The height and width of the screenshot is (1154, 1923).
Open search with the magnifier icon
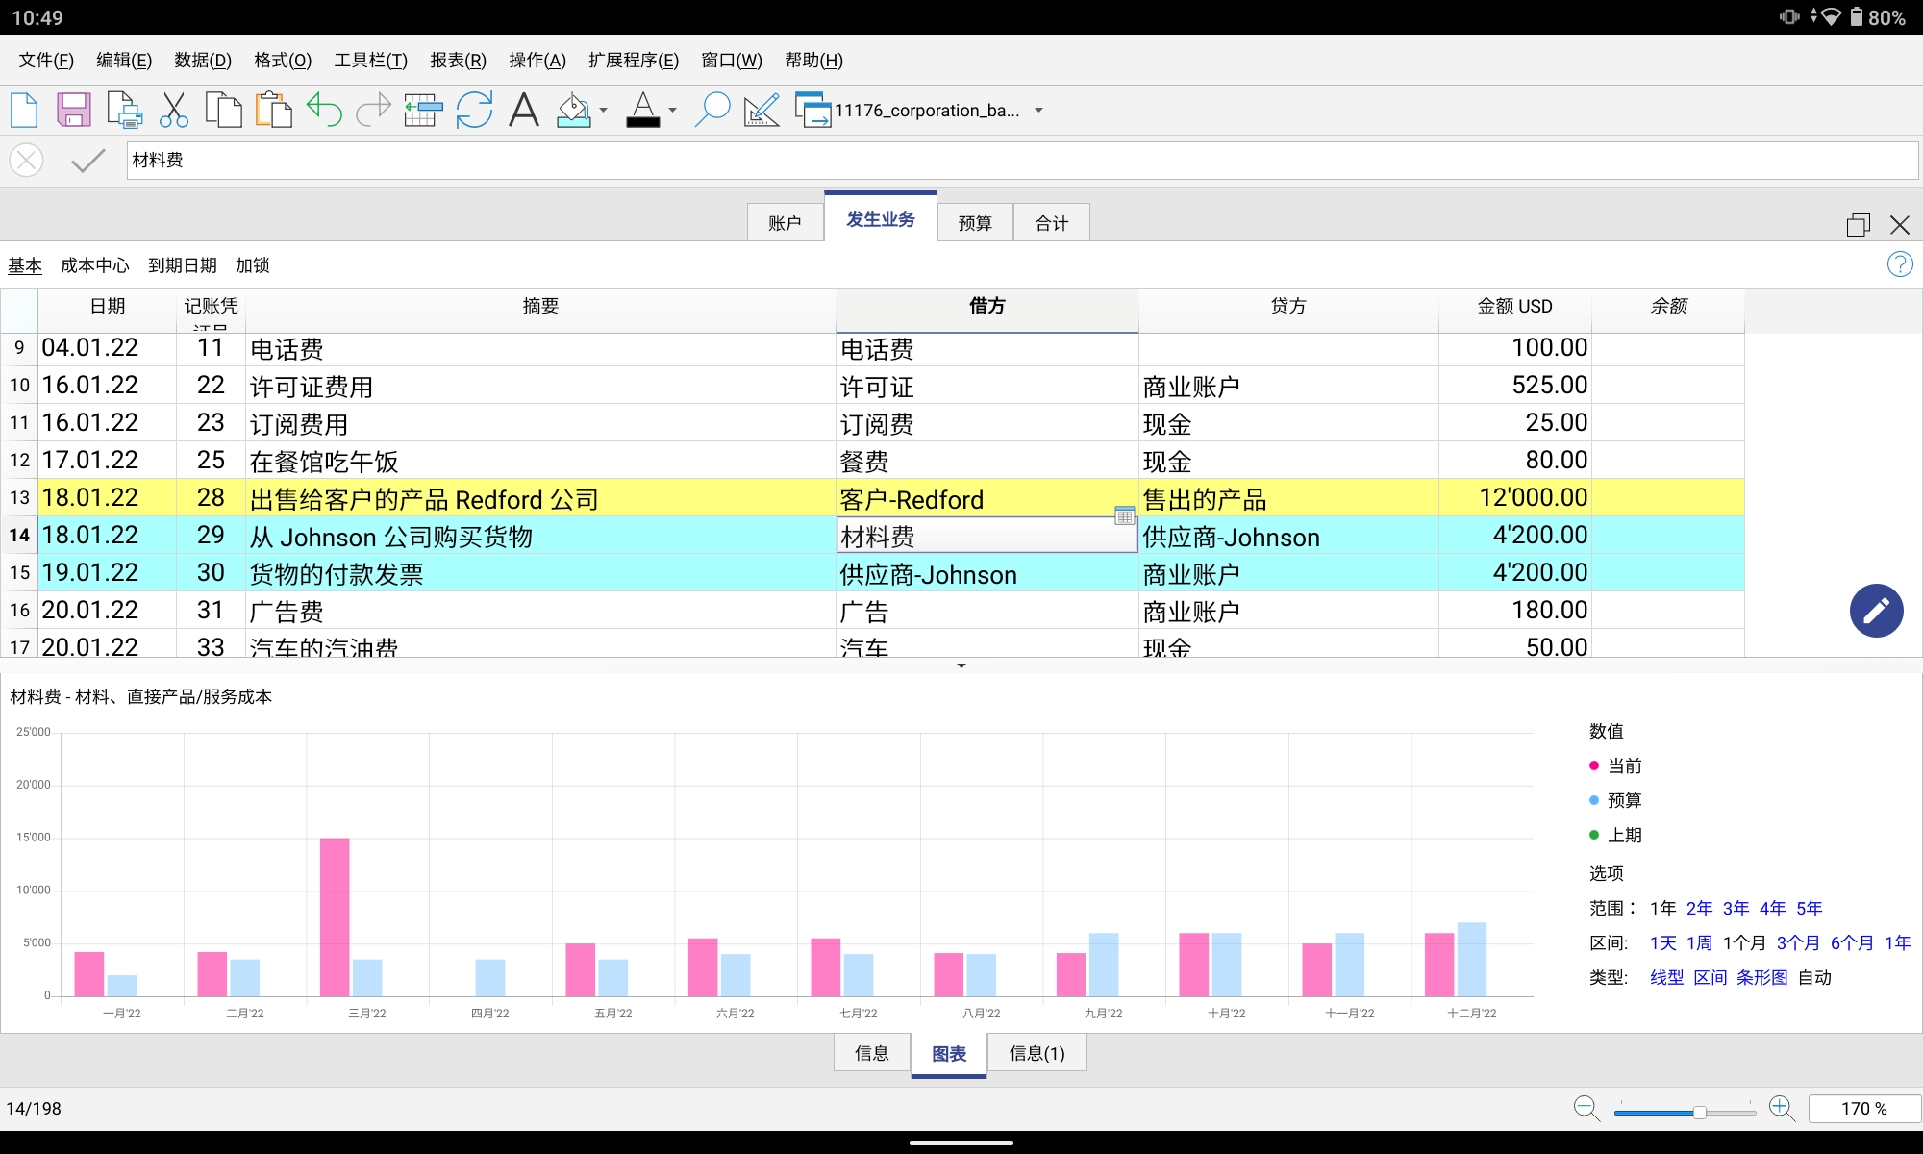point(712,110)
